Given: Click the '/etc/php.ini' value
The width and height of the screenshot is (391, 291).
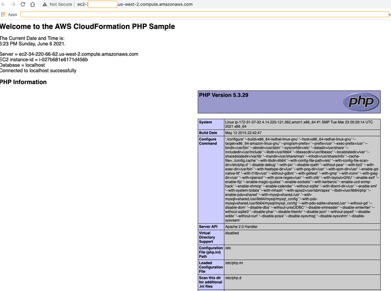Looking at the screenshot, I should click(x=234, y=263).
